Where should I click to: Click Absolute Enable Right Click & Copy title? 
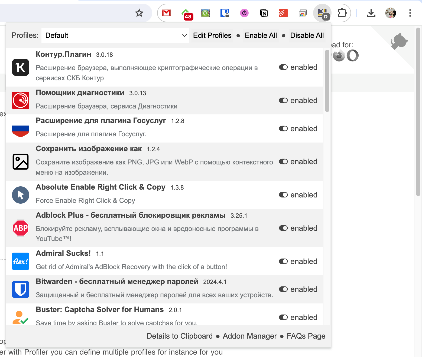point(100,187)
